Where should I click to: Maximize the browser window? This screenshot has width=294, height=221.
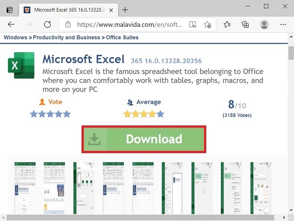point(266,6)
